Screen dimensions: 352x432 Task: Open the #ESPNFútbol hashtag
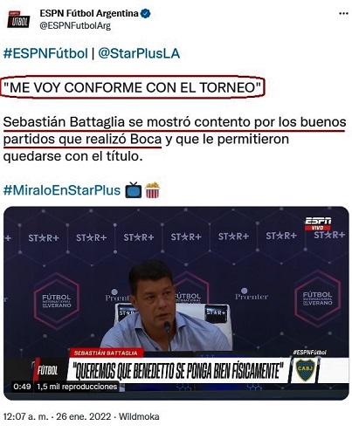[x=45, y=53]
